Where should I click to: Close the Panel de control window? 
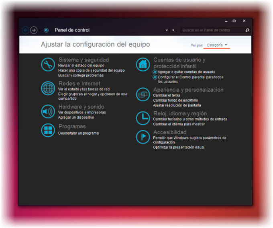pyautogui.click(x=244, y=21)
